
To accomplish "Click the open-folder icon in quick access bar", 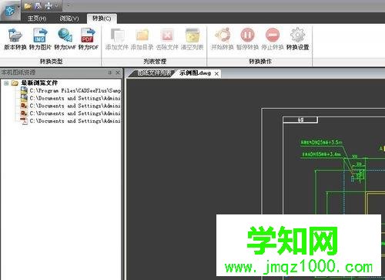I will [28, 6].
